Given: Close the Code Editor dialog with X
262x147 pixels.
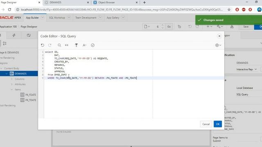Looking at the screenshot, I should pos(219,36).
